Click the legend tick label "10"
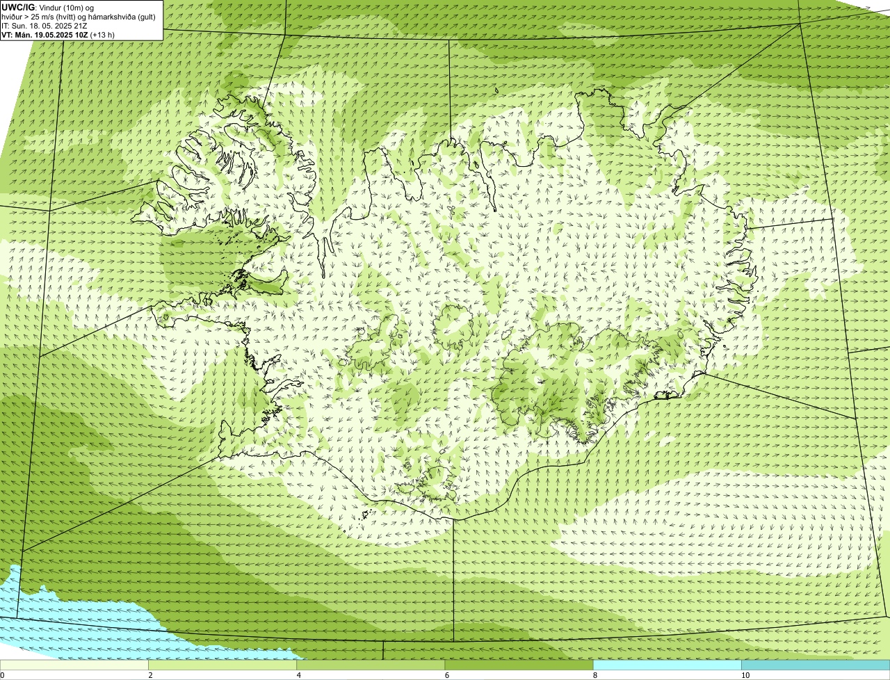 [745, 675]
